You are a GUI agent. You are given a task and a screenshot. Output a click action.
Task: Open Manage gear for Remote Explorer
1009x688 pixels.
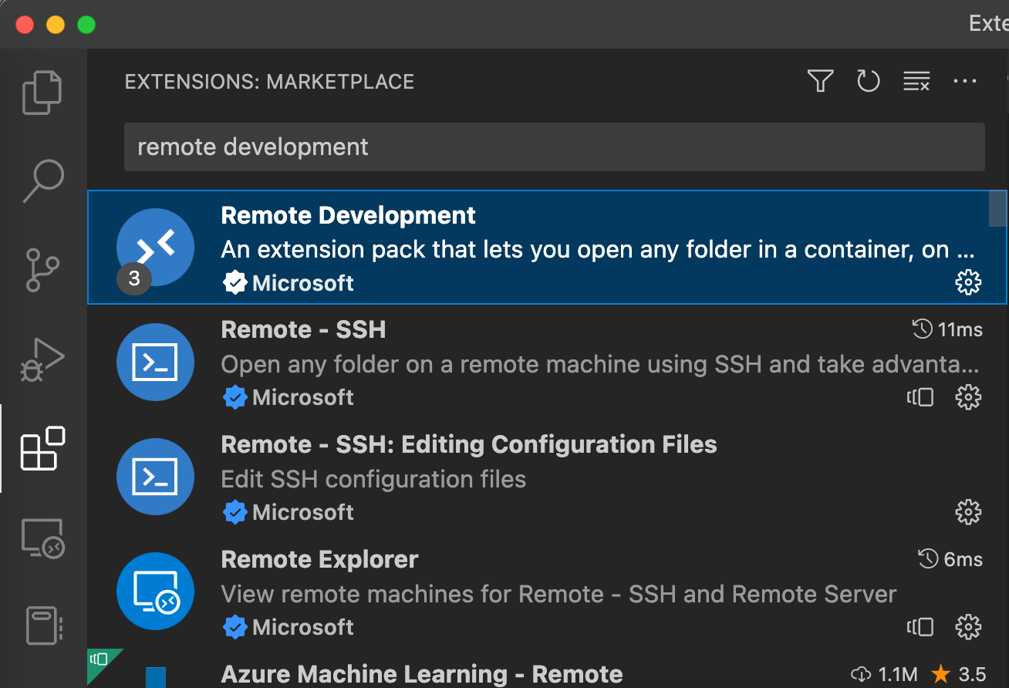point(968,626)
